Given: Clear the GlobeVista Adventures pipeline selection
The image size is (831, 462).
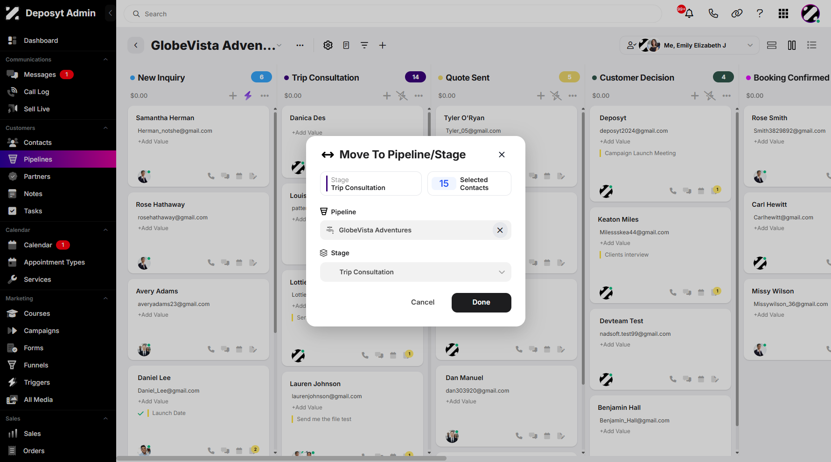Looking at the screenshot, I should tap(500, 230).
